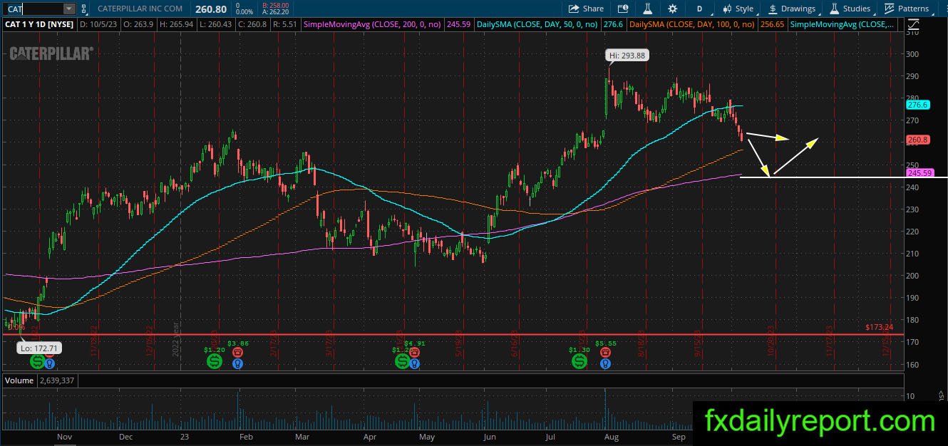The image size is (948, 446).
Task: Click the CAT 1 Y 1D [NYSE] chart label
Action: coord(38,24)
